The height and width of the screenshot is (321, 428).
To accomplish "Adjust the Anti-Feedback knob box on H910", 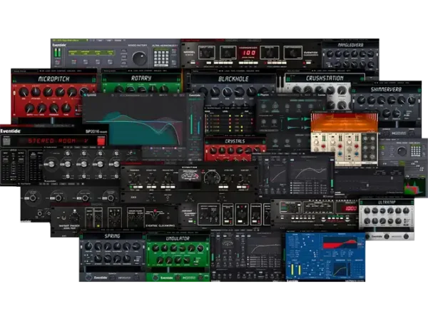I will pos(293,52).
